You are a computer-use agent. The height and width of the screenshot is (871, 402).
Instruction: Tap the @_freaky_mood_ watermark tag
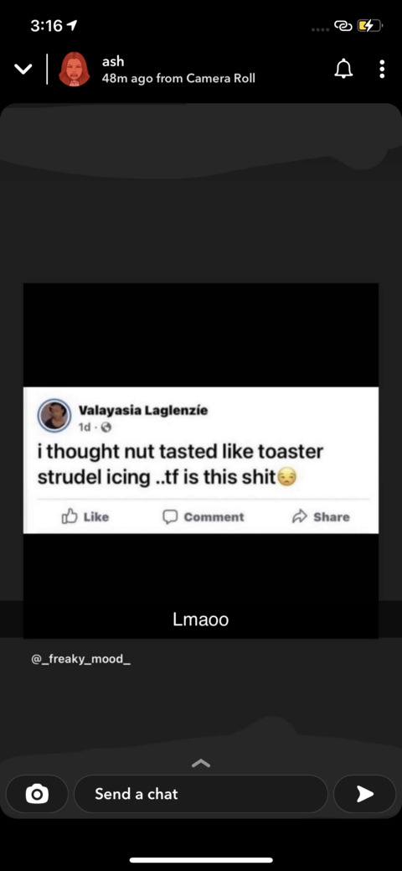pos(81,661)
